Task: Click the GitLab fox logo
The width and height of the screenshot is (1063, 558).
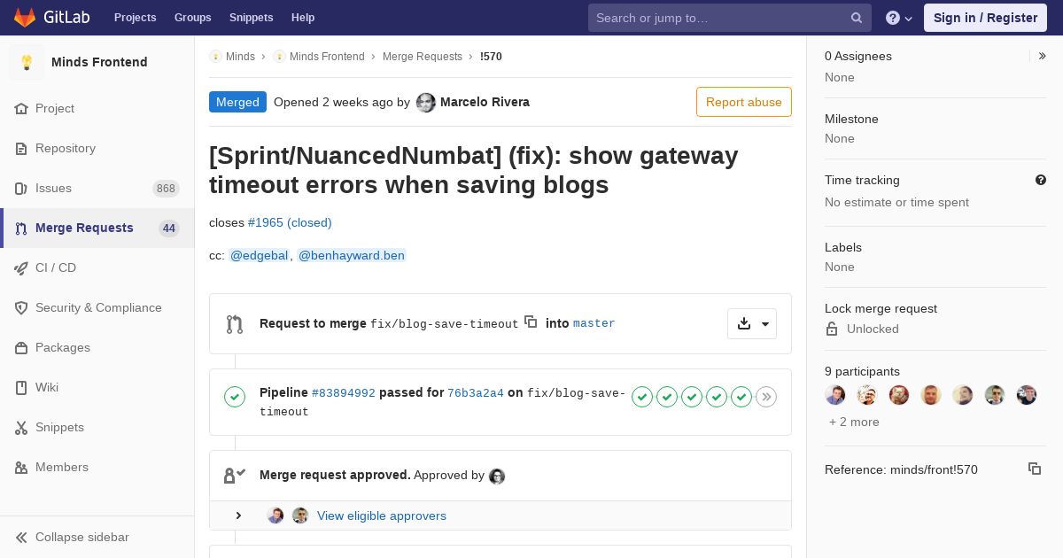Action: 25,17
